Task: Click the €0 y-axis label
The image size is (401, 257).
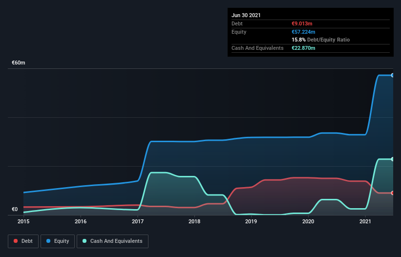Action: 15,209
